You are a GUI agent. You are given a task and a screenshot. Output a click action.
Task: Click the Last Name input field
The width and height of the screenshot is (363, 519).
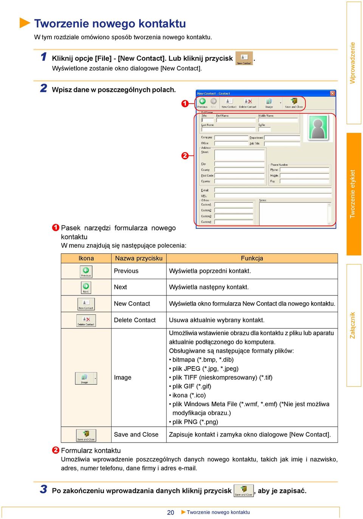(x=229, y=129)
